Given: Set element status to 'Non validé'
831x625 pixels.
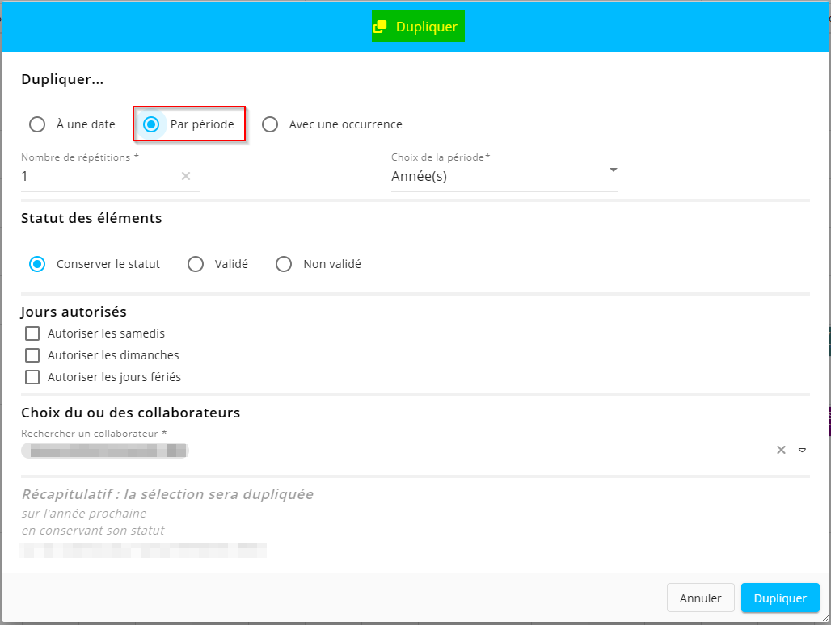Looking at the screenshot, I should [x=284, y=264].
